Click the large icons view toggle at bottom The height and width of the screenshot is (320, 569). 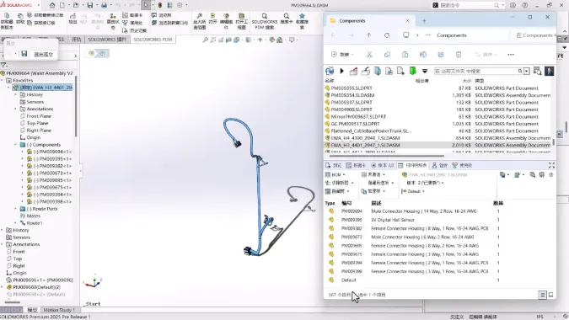[550, 295]
